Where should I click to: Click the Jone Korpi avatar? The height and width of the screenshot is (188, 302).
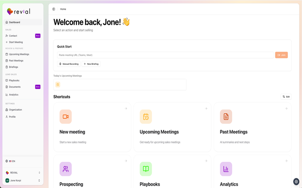pyautogui.click(x=7, y=180)
